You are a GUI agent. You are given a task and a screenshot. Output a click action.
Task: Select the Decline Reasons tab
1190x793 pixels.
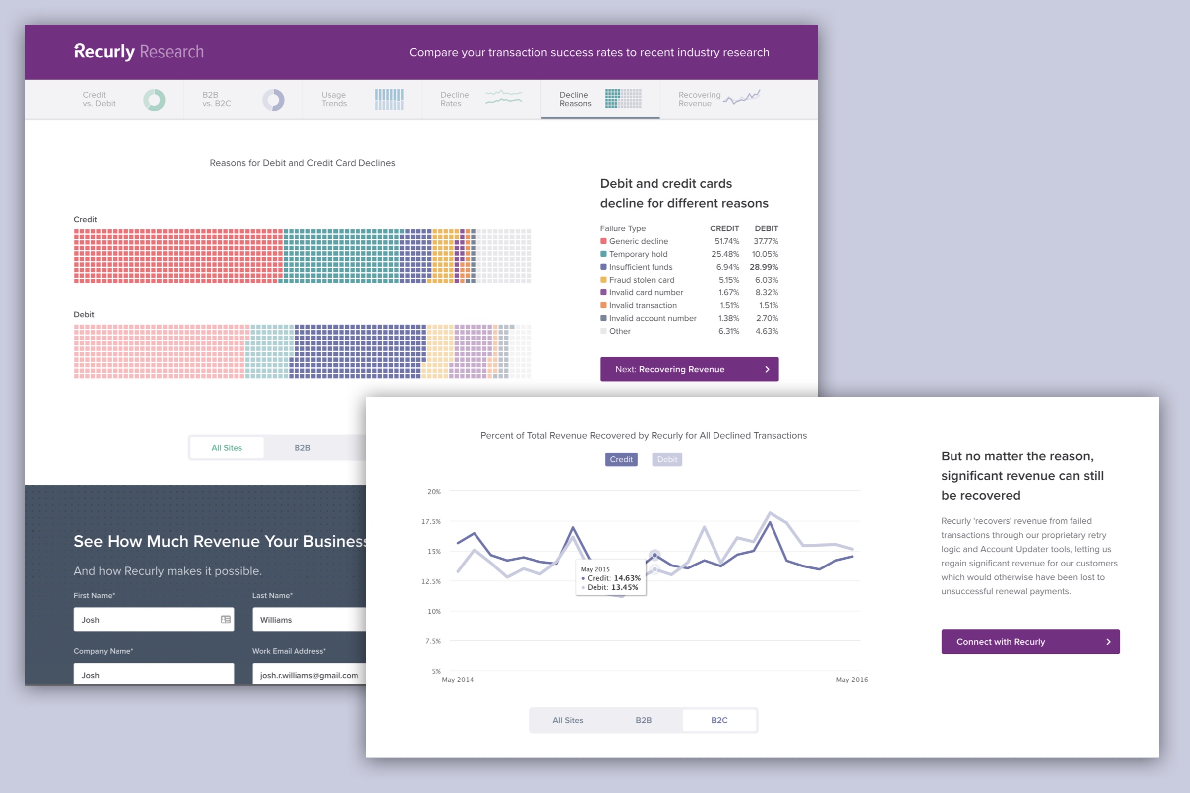tap(600, 99)
